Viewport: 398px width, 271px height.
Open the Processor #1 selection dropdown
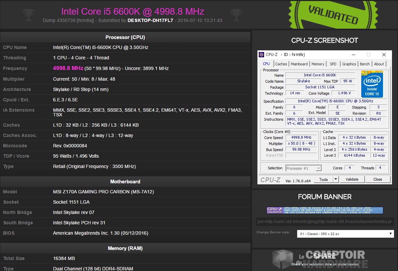pos(304,168)
